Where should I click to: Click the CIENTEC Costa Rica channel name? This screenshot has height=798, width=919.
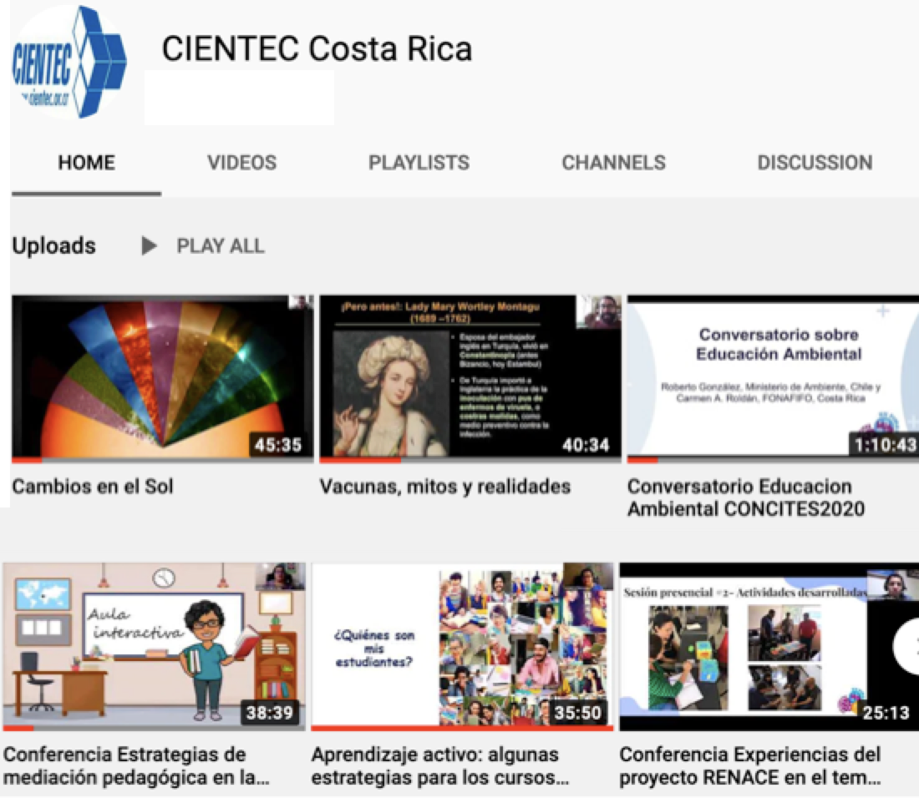[x=317, y=49]
